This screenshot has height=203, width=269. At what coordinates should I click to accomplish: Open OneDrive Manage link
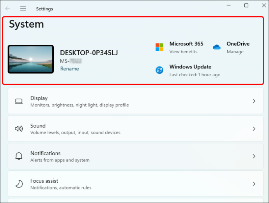[x=235, y=52]
